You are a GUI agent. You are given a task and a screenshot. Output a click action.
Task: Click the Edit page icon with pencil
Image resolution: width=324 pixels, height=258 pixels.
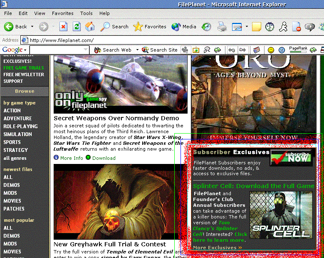pyautogui.click(x=237, y=27)
